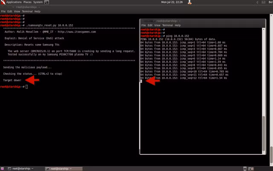The height and width of the screenshot is (171, 273).
Task: Switch to first root@starship taskbar button
Action: coord(21,169)
